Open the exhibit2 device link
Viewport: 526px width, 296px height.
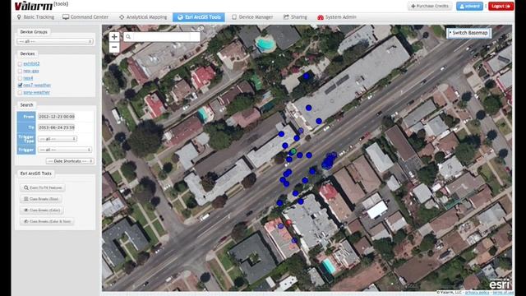[31, 63]
